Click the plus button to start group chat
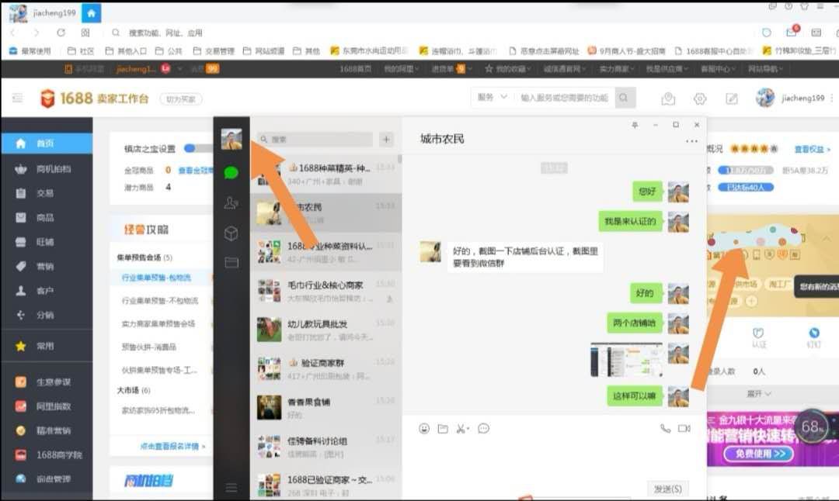The width and height of the screenshot is (839, 501). coord(386,140)
